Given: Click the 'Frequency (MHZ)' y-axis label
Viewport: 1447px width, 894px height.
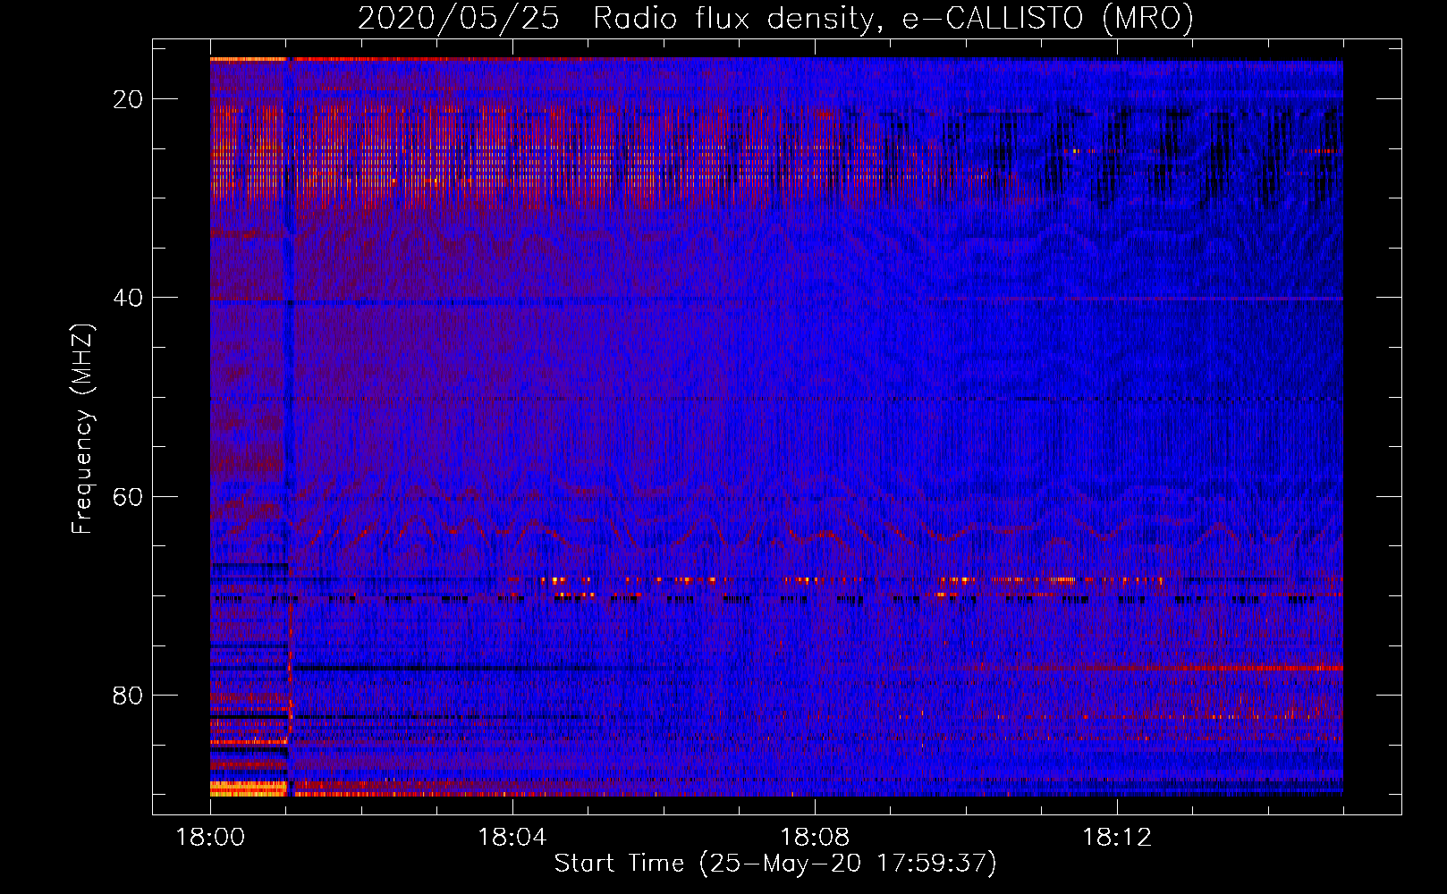Looking at the screenshot, I should [82, 429].
